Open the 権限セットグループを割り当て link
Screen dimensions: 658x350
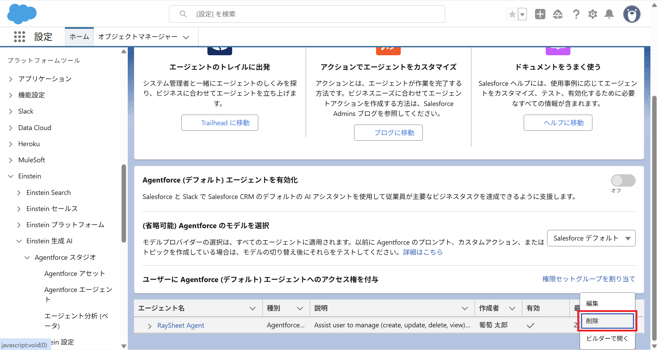point(589,279)
